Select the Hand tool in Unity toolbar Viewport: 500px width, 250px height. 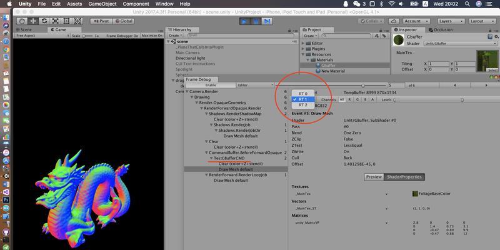click(x=22, y=21)
